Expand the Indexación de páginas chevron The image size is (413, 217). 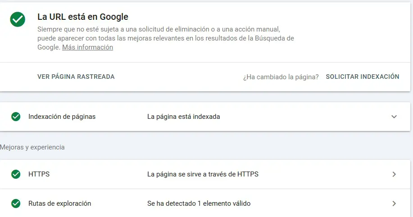pos(394,117)
